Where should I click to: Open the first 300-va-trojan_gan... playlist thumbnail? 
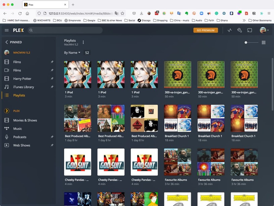177,75
